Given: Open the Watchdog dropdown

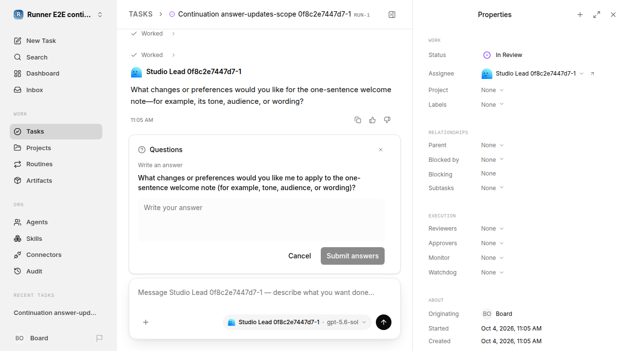Looking at the screenshot, I should [x=492, y=273].
